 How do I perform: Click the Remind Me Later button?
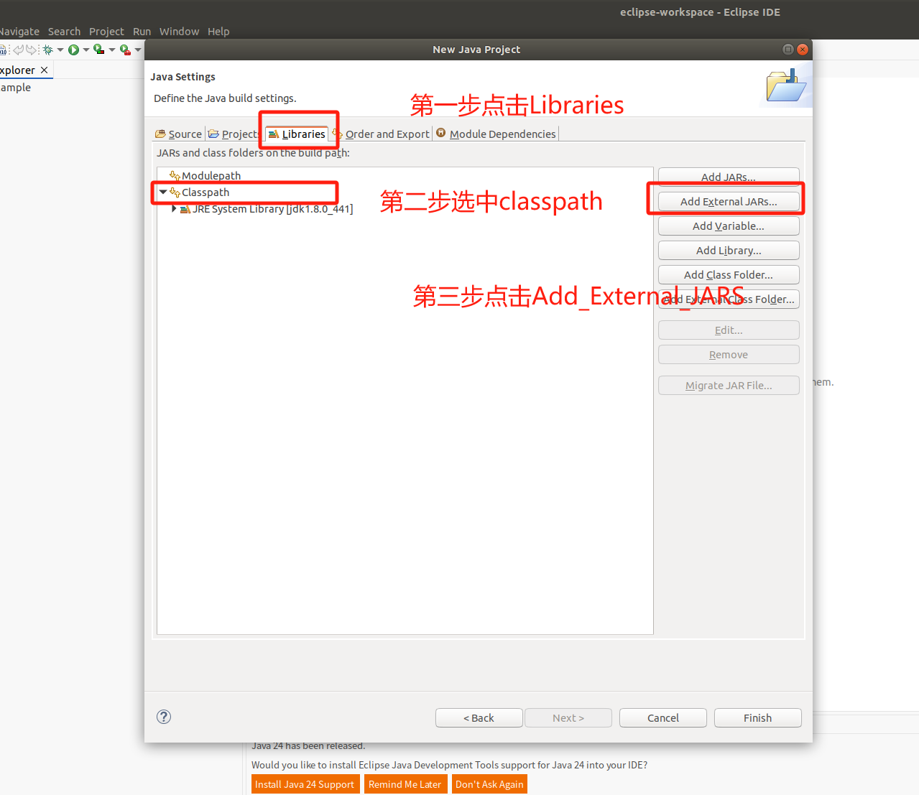pyautogui.click(x=405, y=784)
